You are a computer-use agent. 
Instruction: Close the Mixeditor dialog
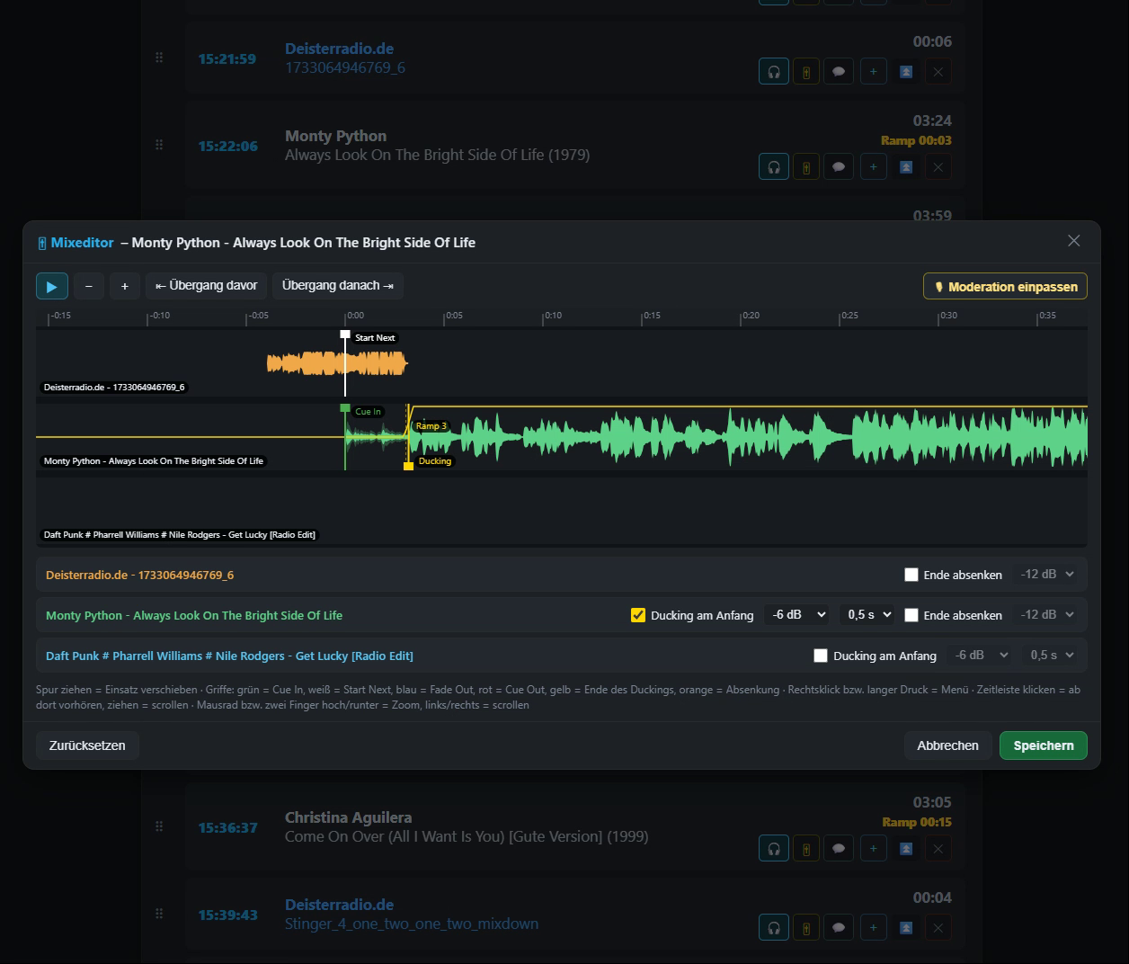tap(1073, 241)
